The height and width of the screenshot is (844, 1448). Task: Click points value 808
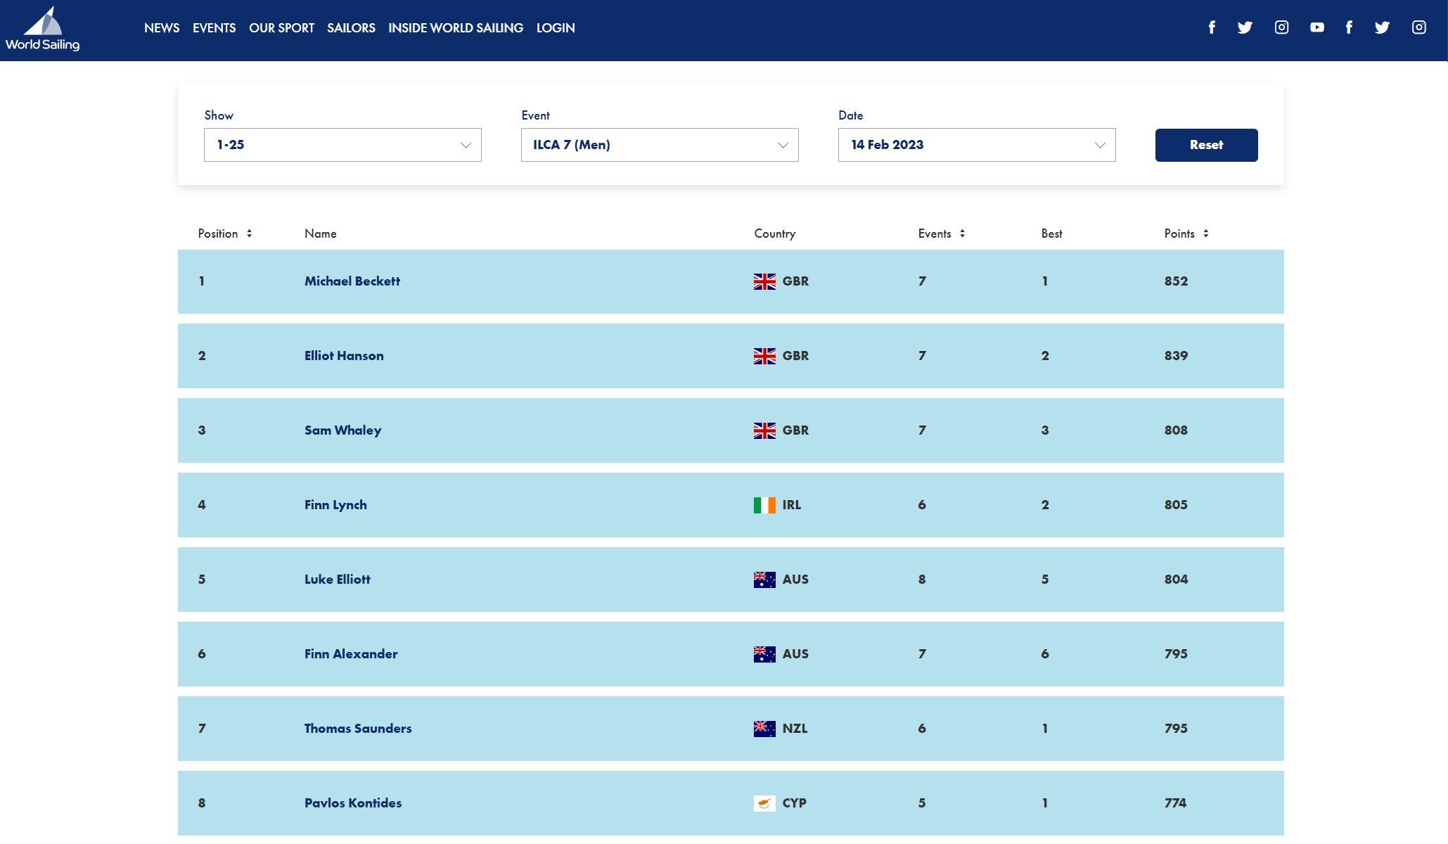(1176, 430)
